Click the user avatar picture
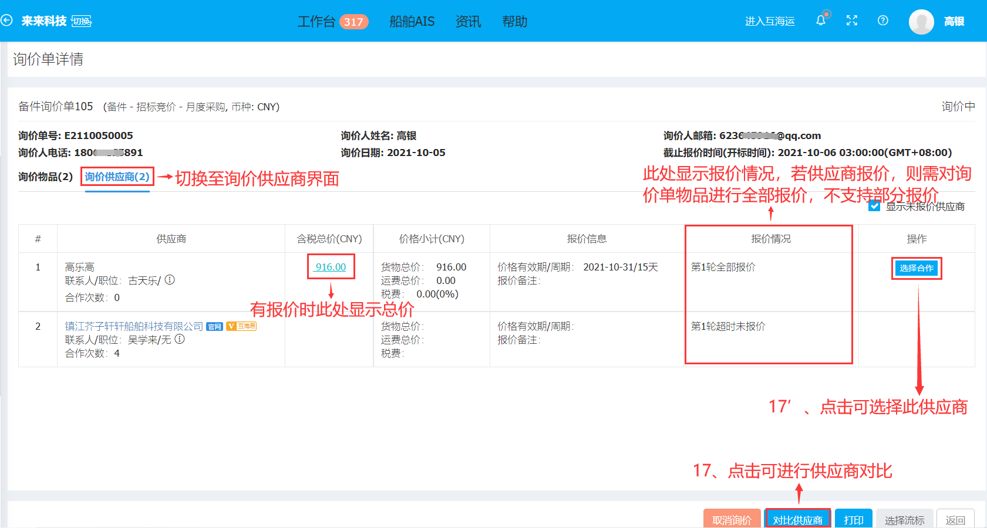 921,22
